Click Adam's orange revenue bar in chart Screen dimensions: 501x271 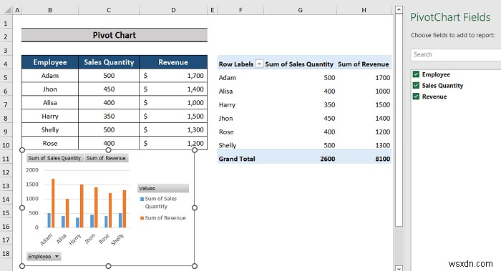pos(53,203)
